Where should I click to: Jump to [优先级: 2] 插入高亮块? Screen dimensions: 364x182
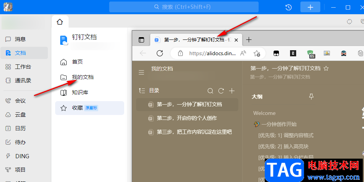pos(283,146)
